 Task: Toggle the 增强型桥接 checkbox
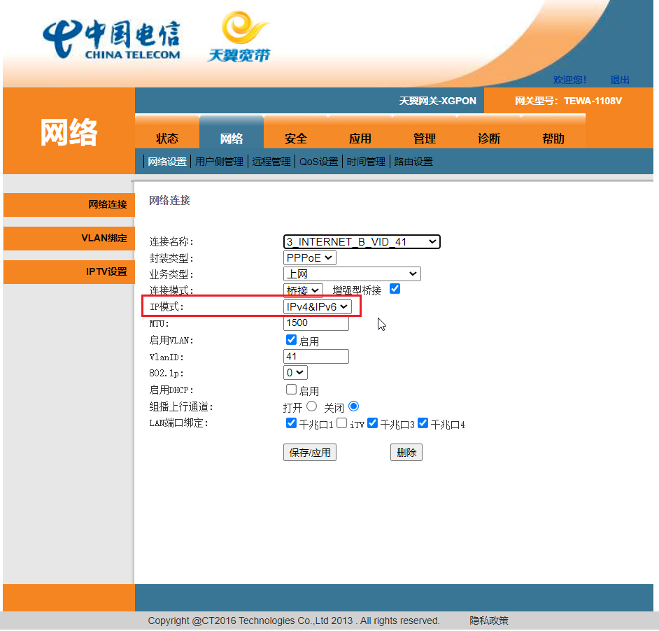395,289
